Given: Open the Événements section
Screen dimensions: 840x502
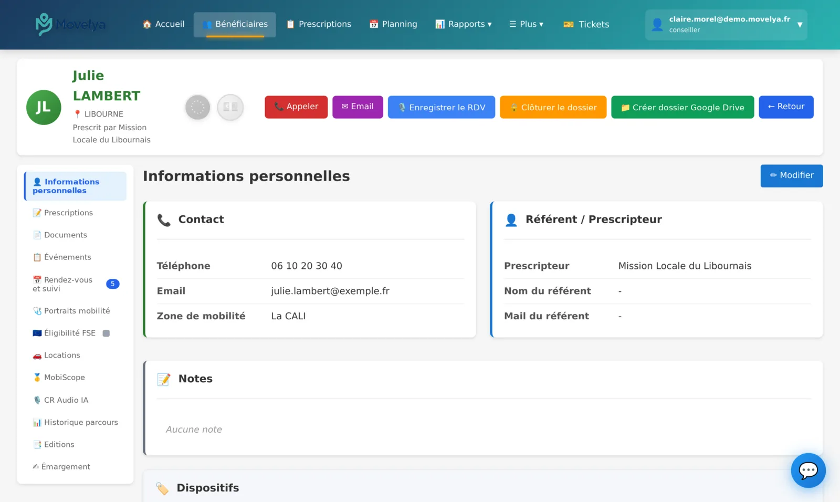Looking at the screenshot, I should pyautogui.click(x=75, y=257).
